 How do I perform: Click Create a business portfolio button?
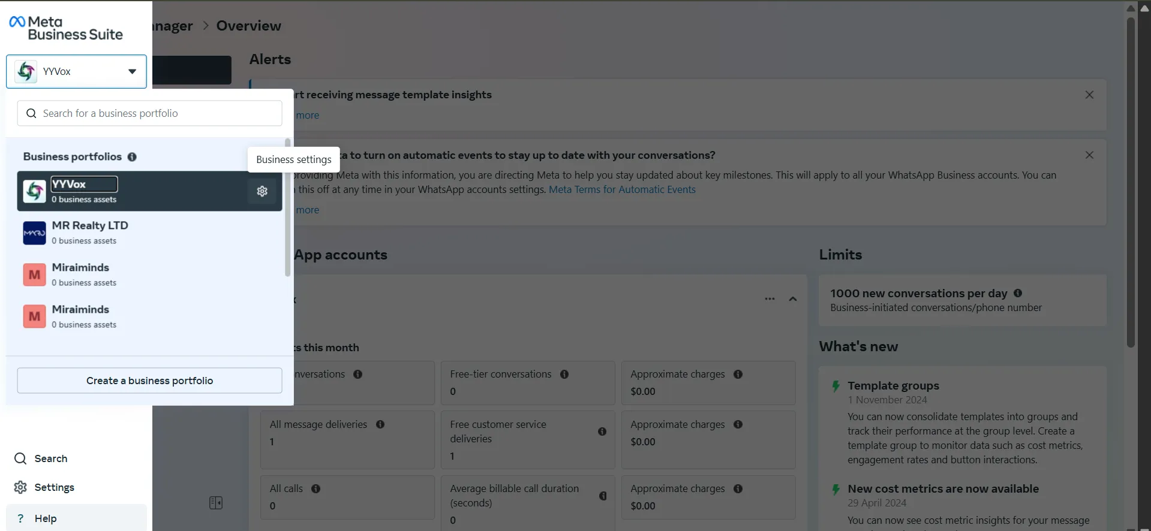pos(149,381)
